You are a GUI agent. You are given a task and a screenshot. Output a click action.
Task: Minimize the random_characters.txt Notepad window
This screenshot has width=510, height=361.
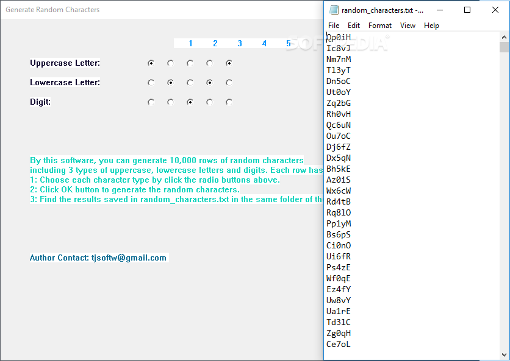point(440,10)
